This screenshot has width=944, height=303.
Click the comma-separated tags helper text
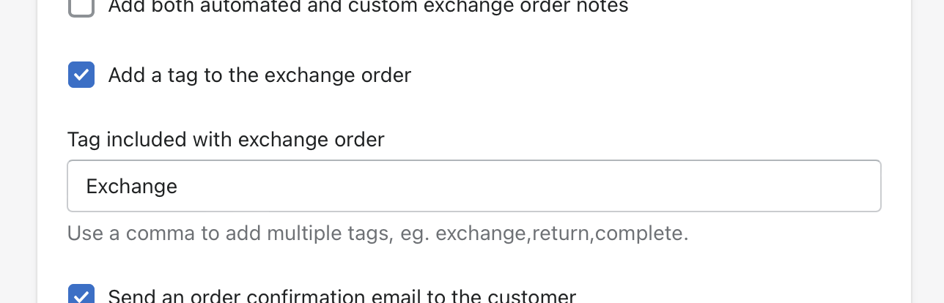[377, 233]
